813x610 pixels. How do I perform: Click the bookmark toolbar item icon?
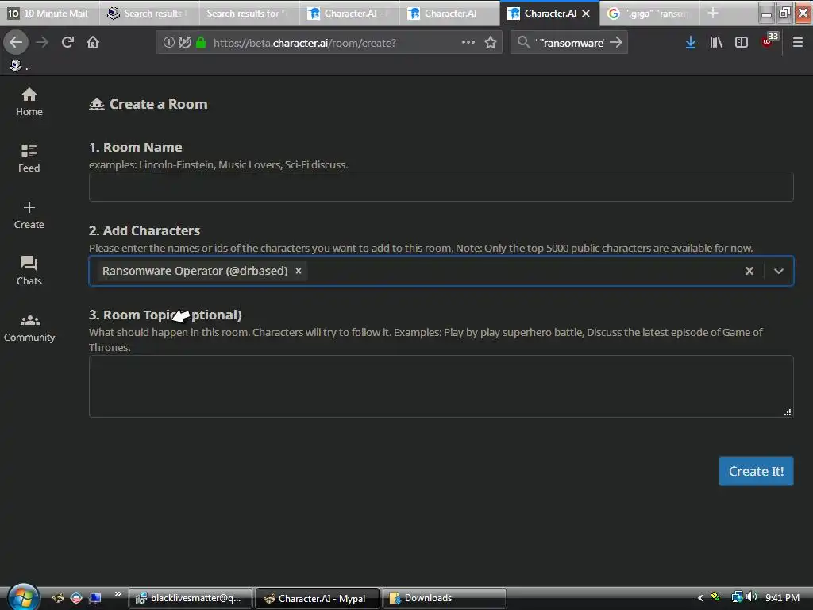pyautogui.click(x=16, y=65)
